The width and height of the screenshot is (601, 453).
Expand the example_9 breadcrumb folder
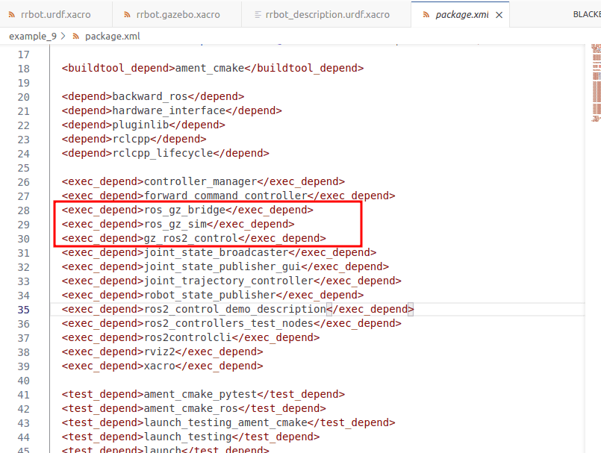pos(31,36)
